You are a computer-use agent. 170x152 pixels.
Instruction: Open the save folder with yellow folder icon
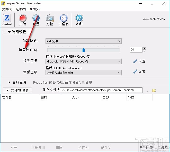click(x=154, y=90)
